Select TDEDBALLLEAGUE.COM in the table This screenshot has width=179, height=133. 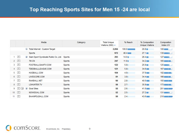[40, 69]
